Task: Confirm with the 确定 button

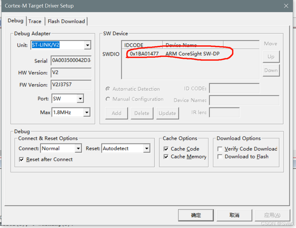Action: tap(196, 215)
